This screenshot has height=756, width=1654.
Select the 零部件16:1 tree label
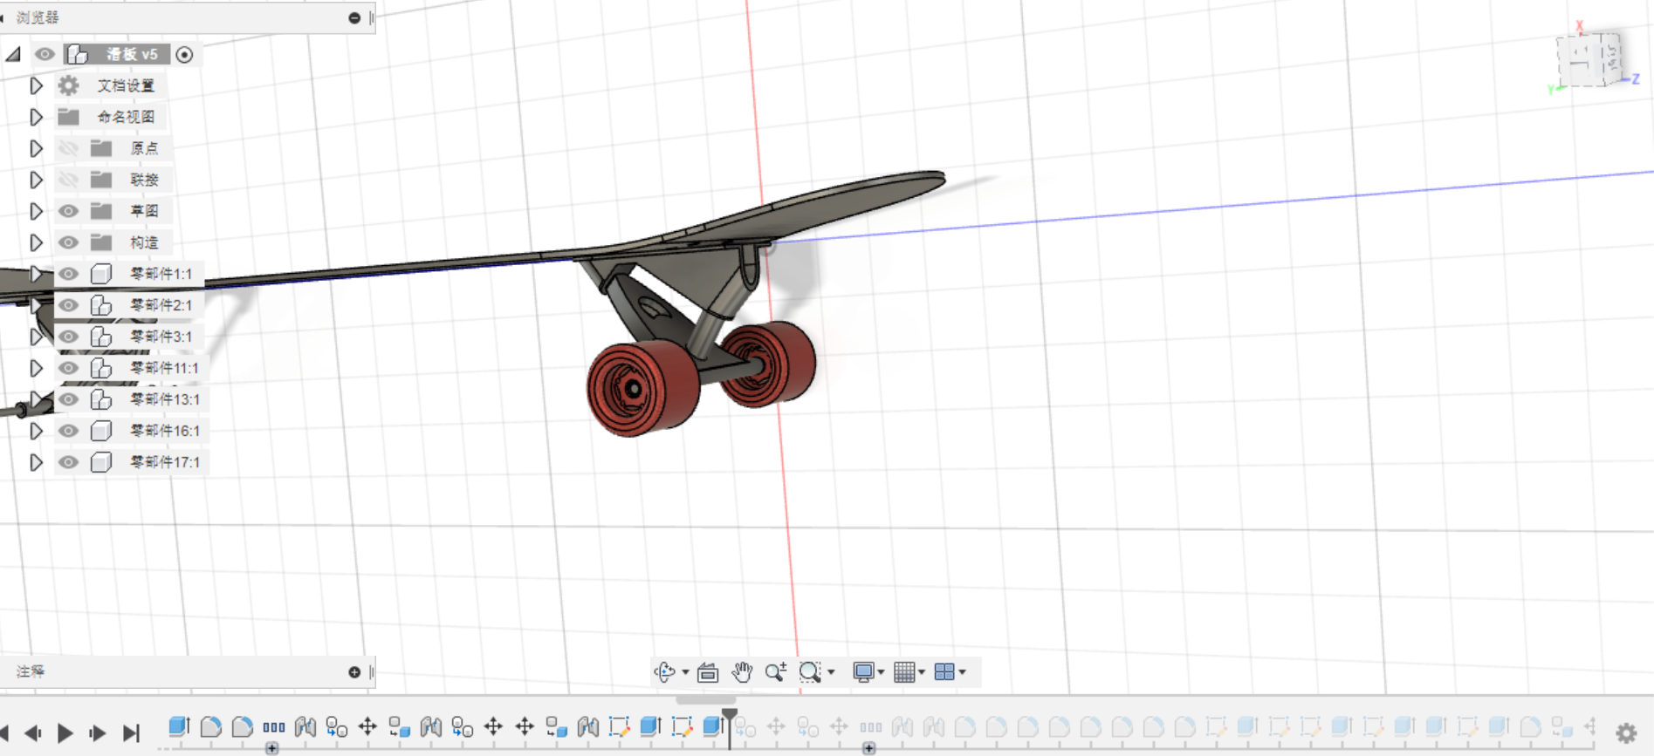[x=165, y=431]
